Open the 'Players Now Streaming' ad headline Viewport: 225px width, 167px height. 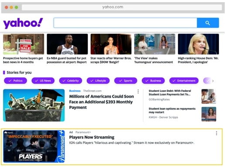click(92, 137)
